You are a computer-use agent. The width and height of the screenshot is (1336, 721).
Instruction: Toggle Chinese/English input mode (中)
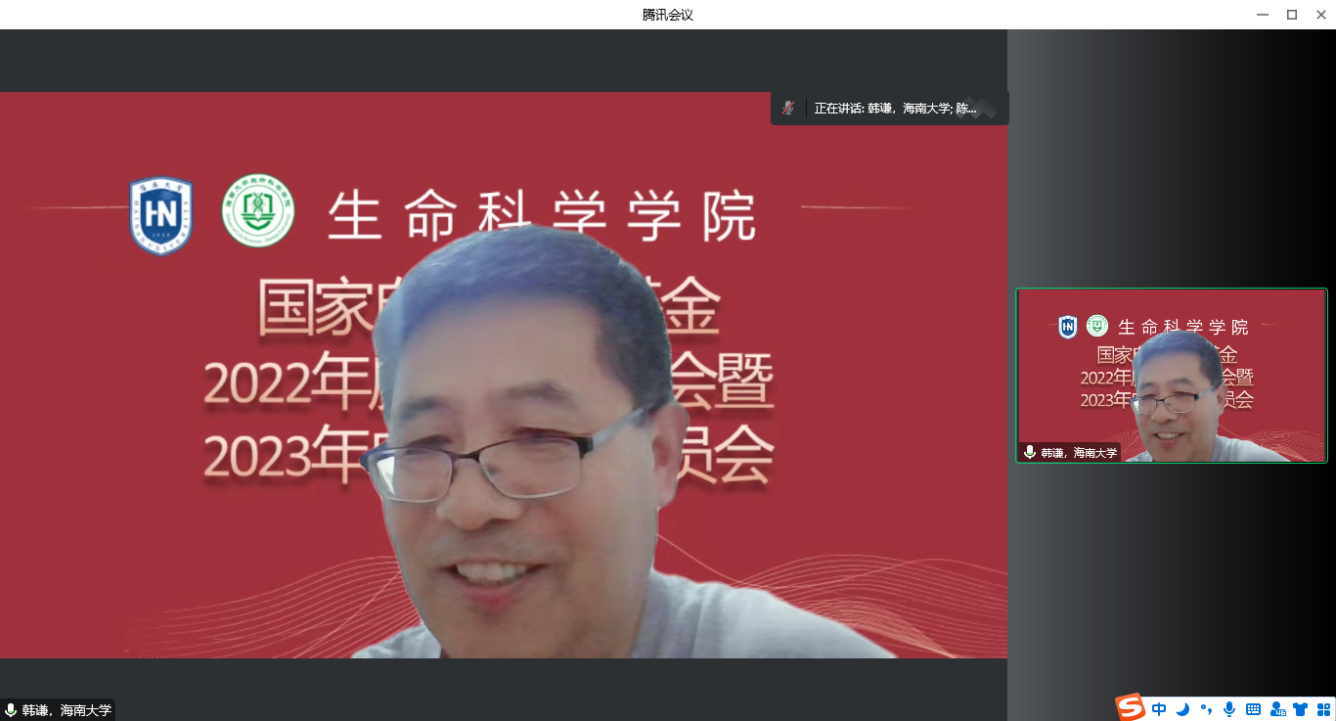coord(1159,709)
